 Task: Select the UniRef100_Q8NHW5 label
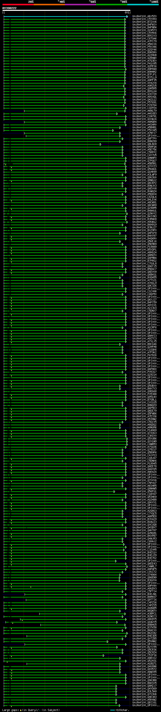click(x=144, y=488)
